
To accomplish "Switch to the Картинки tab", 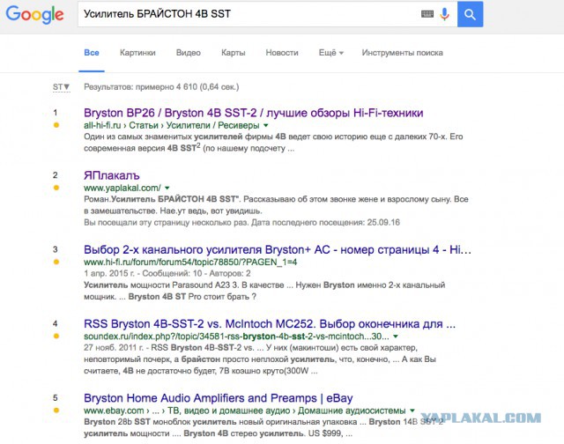I will pos(137,53).
